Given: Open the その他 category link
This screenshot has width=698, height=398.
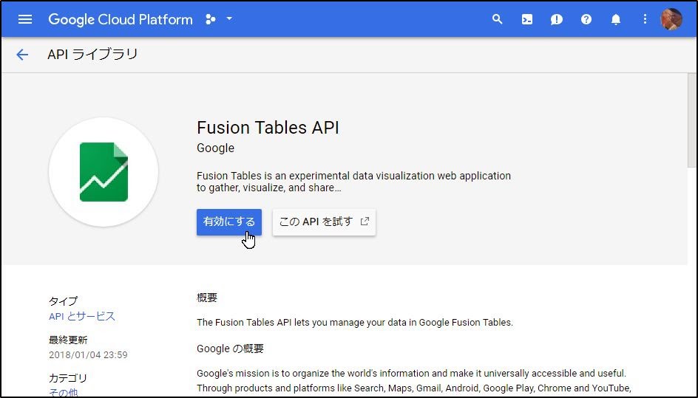Looking at the screenshot, I should pyautogui.click(x=63, y=392).
